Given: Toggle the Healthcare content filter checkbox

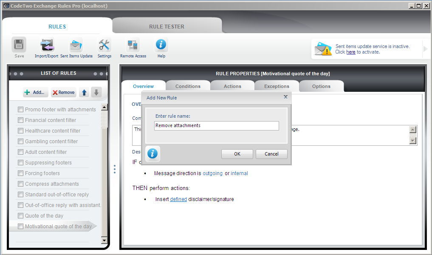Looking at the screenshot, I should coord(20,130).
